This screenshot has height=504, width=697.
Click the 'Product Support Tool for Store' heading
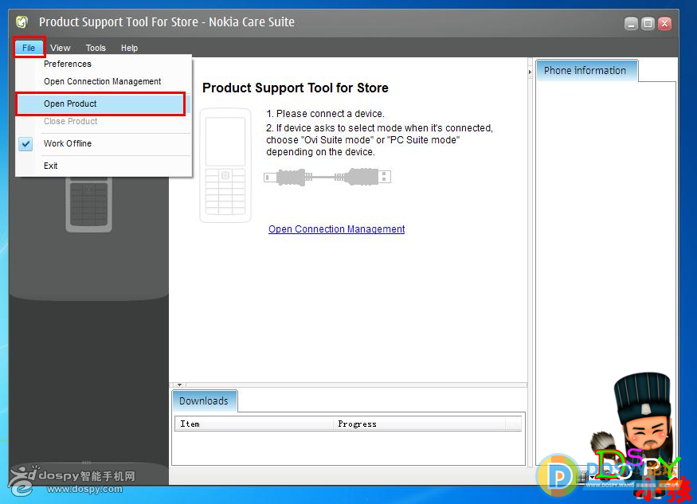coord(296,88)
